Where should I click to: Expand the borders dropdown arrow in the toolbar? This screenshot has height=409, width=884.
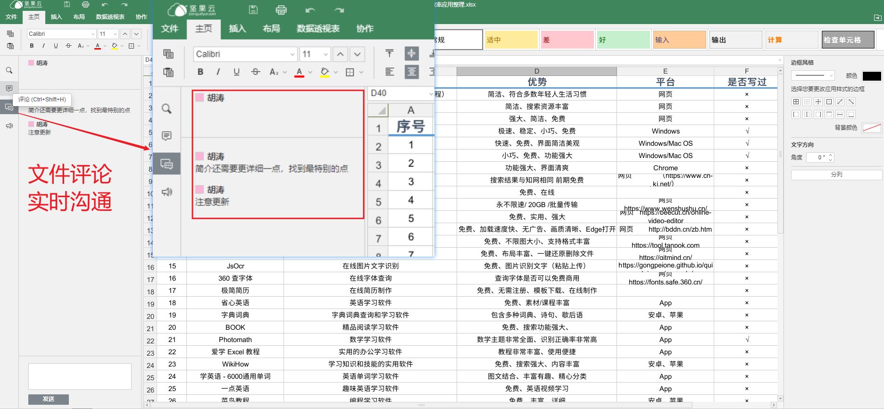(139, 46)
